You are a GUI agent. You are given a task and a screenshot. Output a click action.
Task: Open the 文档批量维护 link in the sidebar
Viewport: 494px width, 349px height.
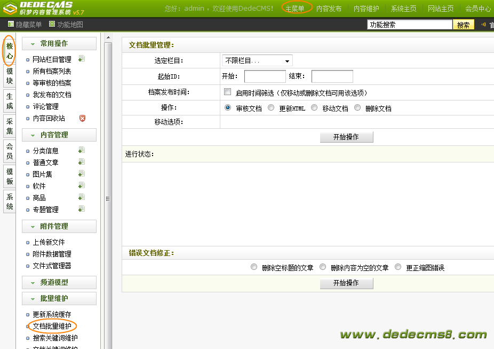point(52,326)
